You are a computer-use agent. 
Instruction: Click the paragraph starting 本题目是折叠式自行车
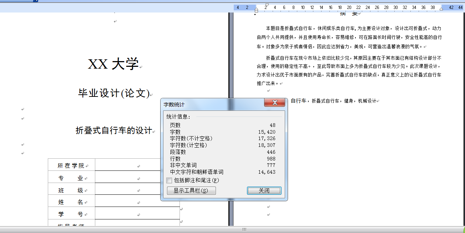click(x=349, y=37)
